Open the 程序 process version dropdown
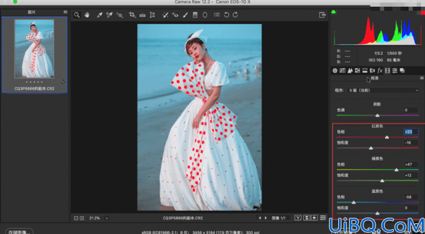425x234 pixels. tap(383, 90)
